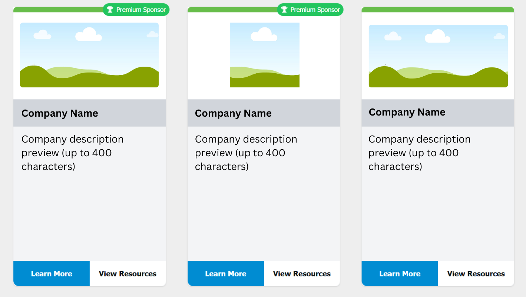Click the trophy icon on the second card's badge
This screenshot has width=526, height=297.
coord(284,10)
